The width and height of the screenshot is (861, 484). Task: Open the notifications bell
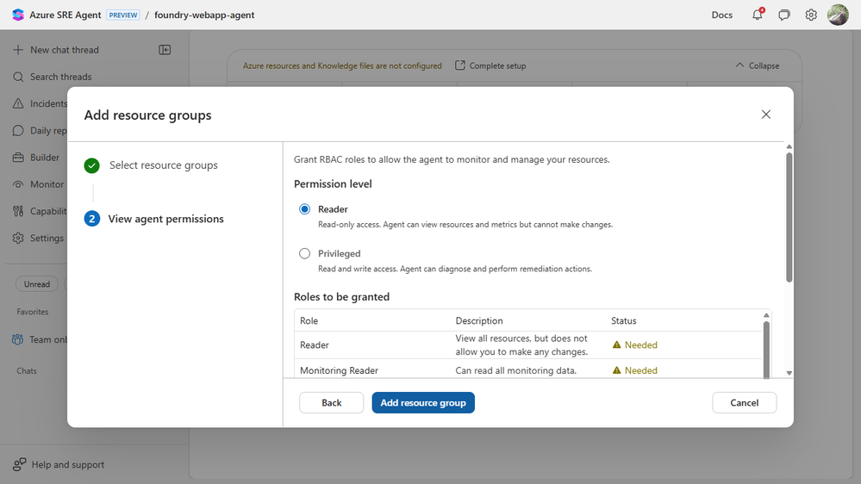[758, 15]
